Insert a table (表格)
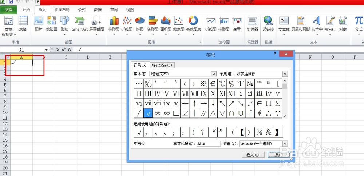 click(x=23, y=24)
